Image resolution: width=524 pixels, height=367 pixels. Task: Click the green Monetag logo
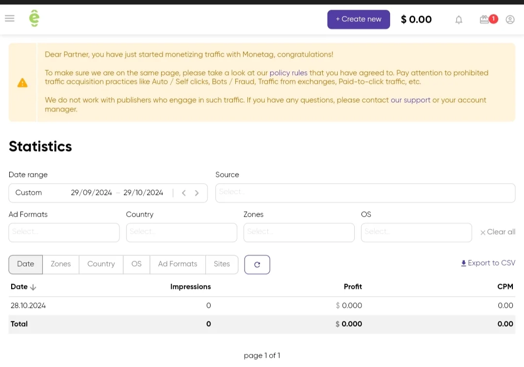(34, 18)
